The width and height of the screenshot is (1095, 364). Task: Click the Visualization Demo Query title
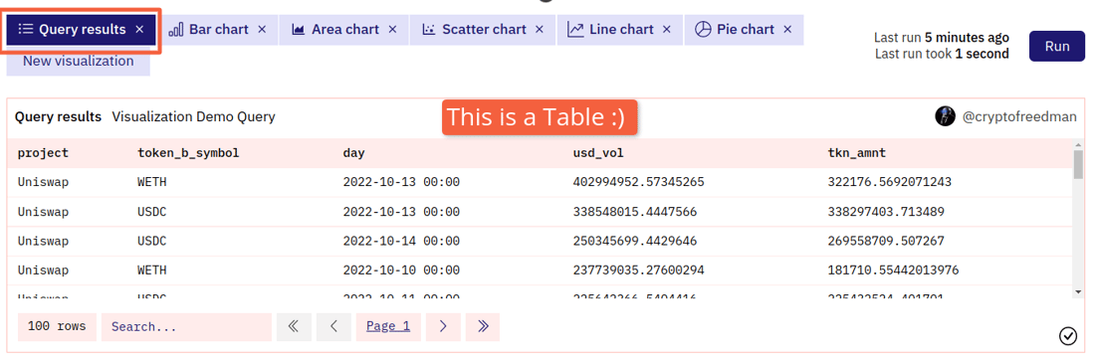[193, 117]
